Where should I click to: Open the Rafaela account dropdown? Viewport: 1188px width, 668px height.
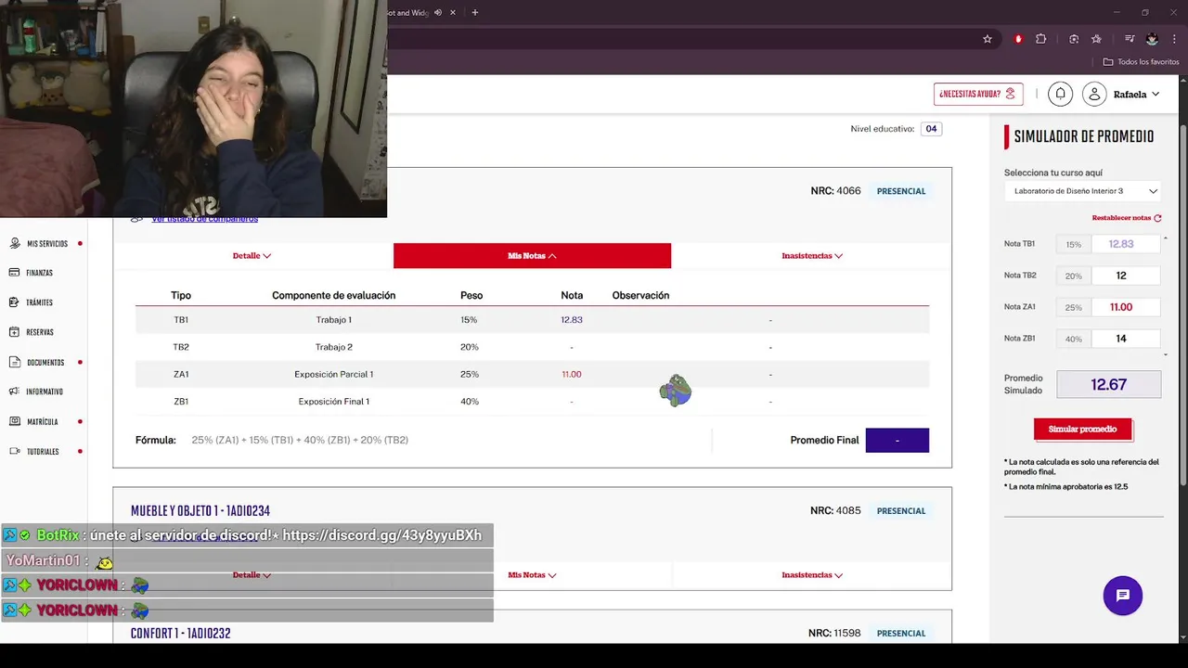pyautogui.click(x=1136, y=95)
